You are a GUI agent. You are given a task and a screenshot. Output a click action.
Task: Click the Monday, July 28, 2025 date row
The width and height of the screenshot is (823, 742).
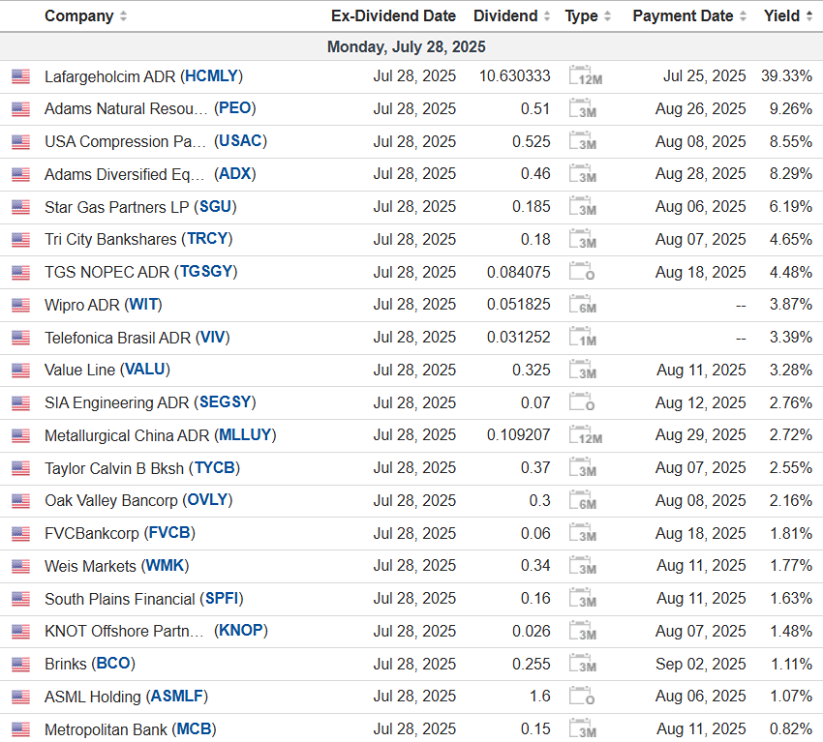[407, 46]
